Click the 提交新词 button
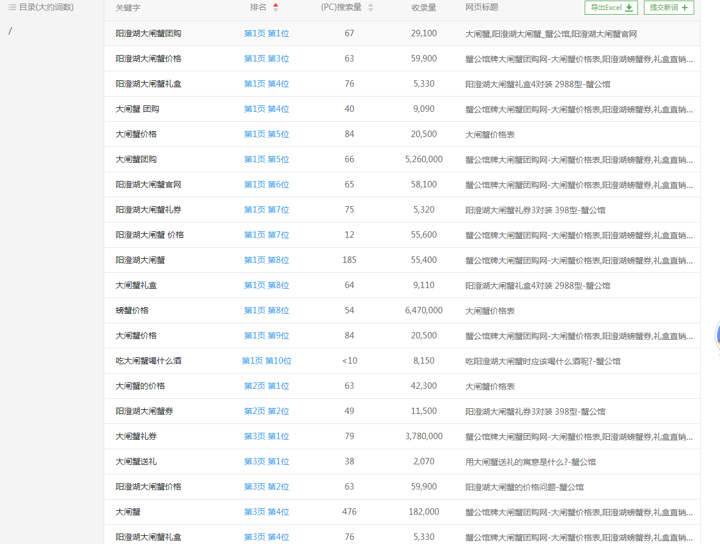This screenshot has width=720, height=544. click(668, 8)
